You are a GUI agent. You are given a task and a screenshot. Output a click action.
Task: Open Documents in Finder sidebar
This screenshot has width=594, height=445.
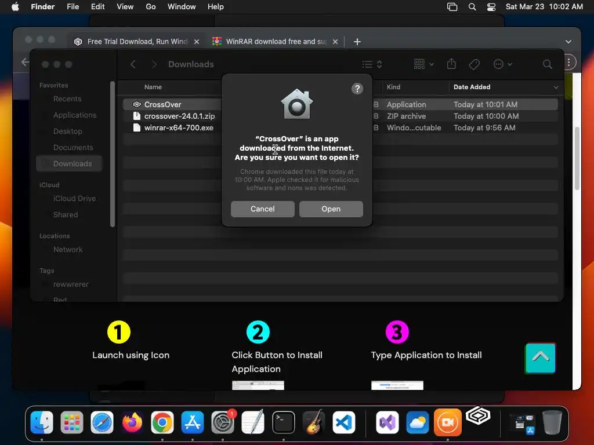tap(73, 148)
